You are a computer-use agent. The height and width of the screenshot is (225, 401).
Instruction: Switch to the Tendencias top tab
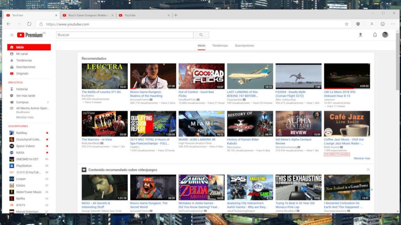click(x=220, y=46)
